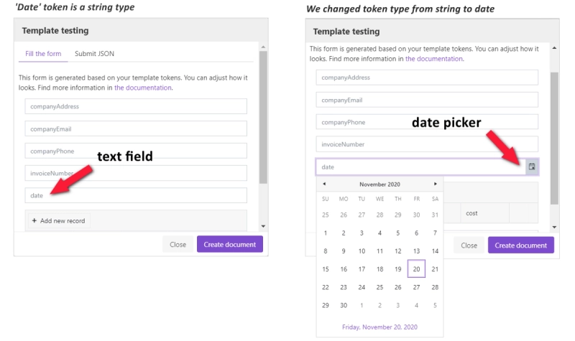Screen dimensions: 575x341
Task: Click the companyEmail field in right dialog
Action: [427, 100]
